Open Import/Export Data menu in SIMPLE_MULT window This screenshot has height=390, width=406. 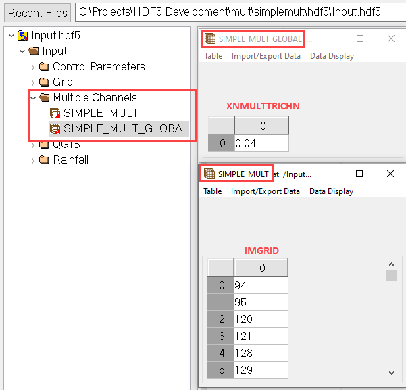pyautogui.click(x=265, y=191)
